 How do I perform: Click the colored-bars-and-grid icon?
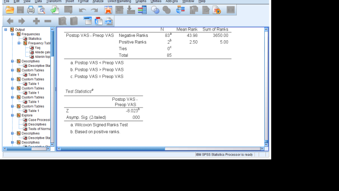pyautogui.click(x=142, y=10)
